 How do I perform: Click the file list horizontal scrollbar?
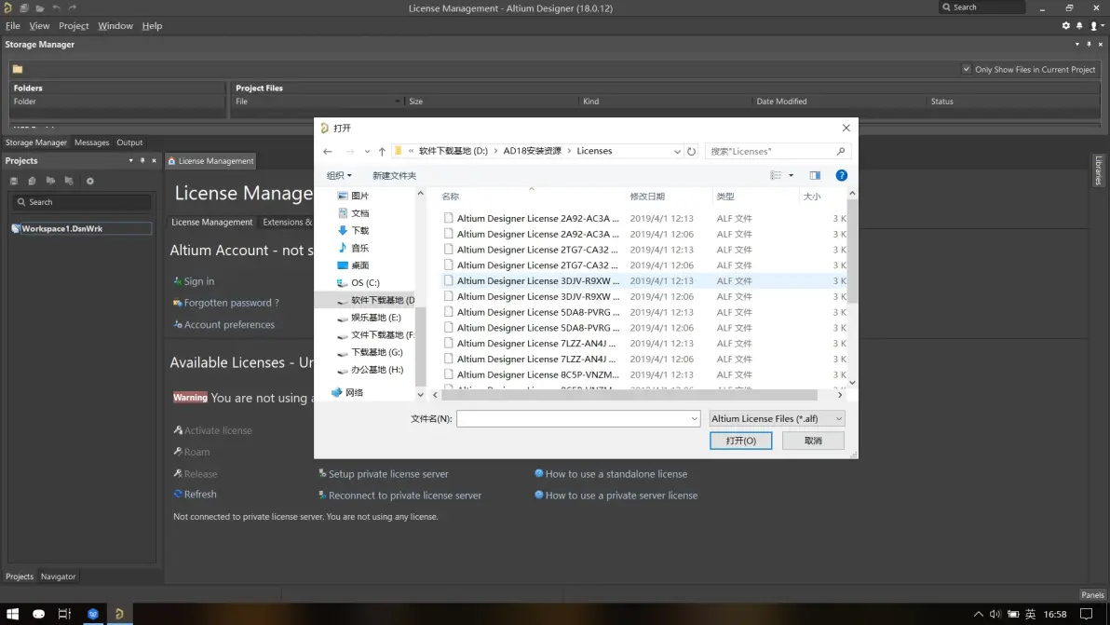[629, 395]
